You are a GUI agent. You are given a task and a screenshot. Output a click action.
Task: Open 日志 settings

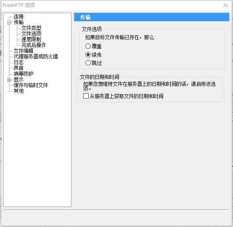click(18, 62)
